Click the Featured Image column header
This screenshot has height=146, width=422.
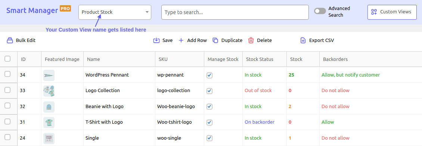pyautogui.click(x=62, y=59)
